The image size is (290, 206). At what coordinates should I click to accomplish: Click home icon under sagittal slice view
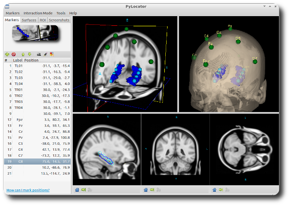coord(76,189)
